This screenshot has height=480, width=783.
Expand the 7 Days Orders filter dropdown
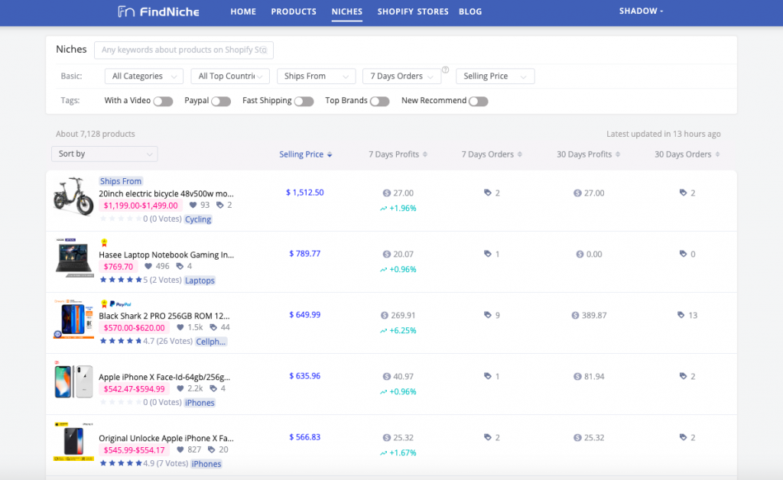click(x=402, y=76)
